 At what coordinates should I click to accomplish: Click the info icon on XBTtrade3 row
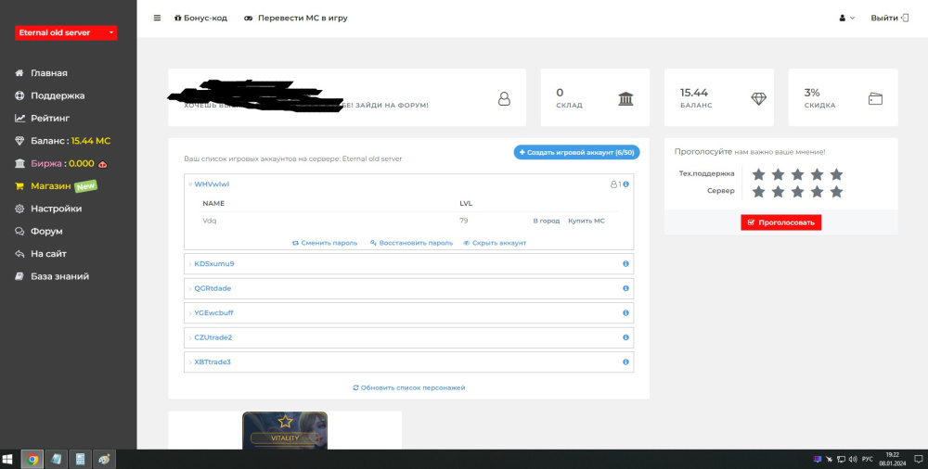[625, 361]
